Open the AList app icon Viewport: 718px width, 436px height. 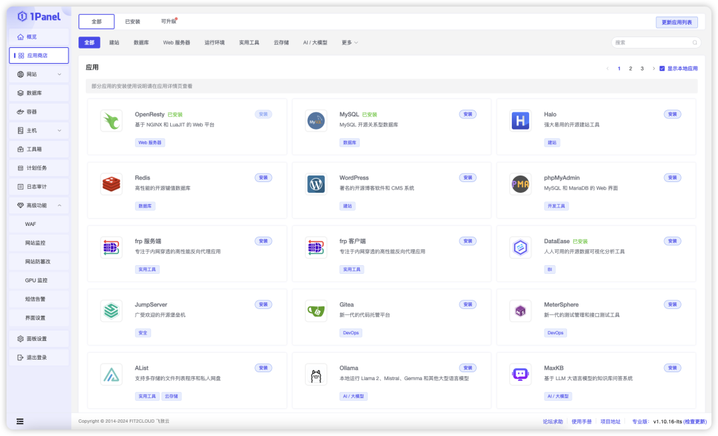coord(111,375)
